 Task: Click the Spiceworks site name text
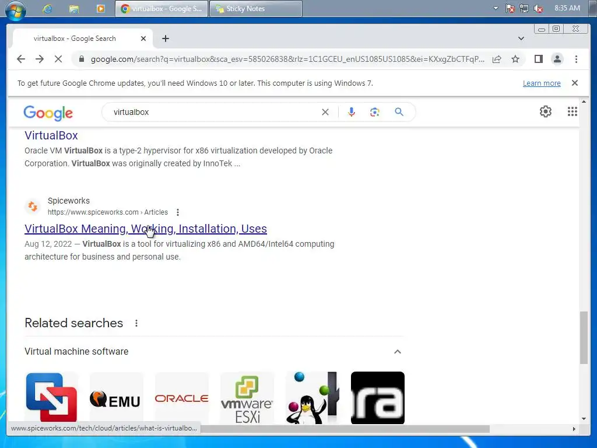pos(69,201)
